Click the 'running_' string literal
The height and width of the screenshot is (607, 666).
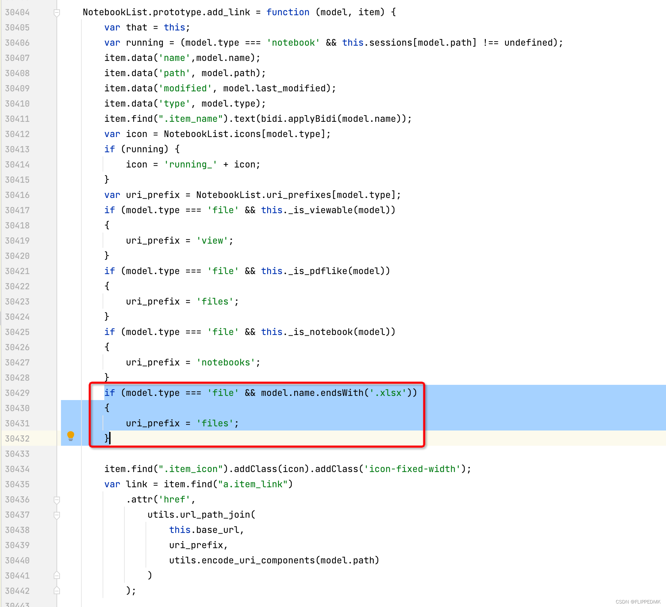(x=190, y=165)
